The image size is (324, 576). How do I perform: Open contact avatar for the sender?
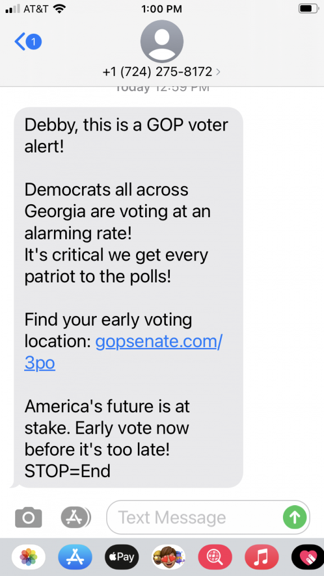pos(161,41)
